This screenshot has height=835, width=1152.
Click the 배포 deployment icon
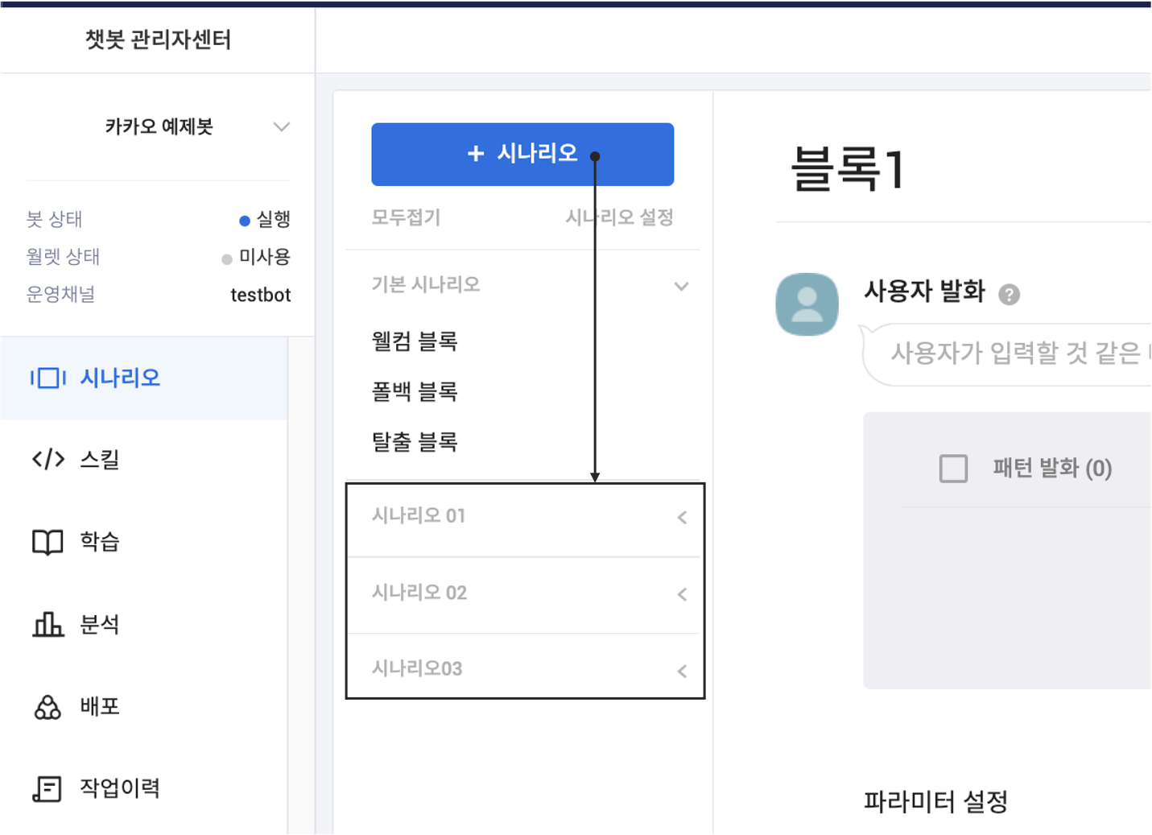[47, 707]
